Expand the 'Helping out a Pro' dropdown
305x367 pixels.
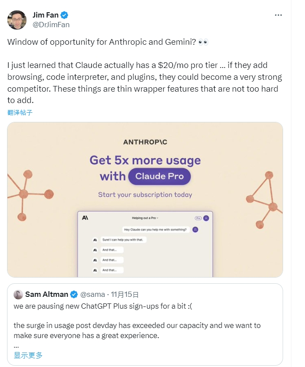coord(145,218)
